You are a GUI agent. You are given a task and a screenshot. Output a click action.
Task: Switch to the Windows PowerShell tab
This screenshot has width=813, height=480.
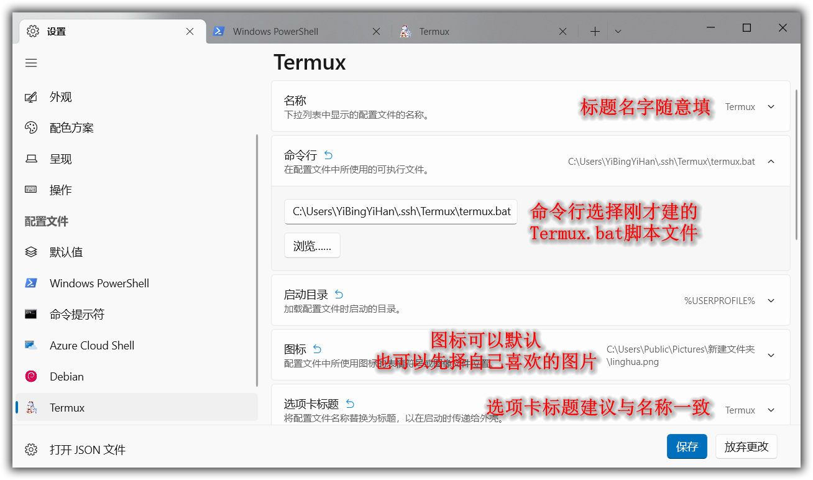[299, 31]
